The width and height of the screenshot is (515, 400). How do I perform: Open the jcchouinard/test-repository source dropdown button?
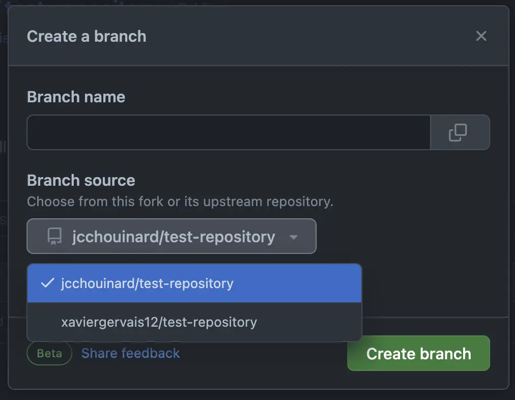pos(171,237)
